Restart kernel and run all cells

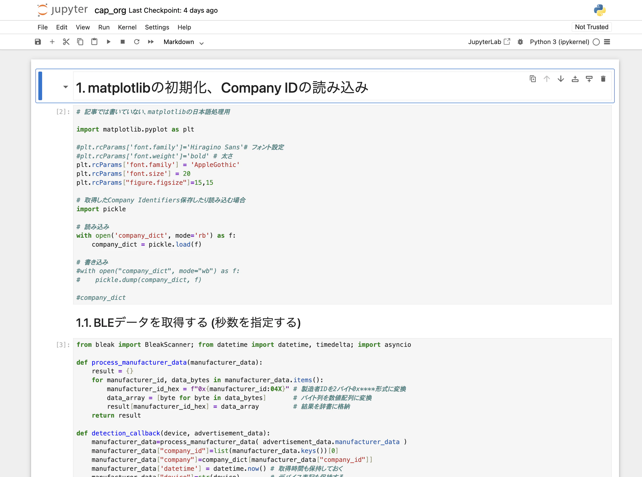click(x=151, y=42)
